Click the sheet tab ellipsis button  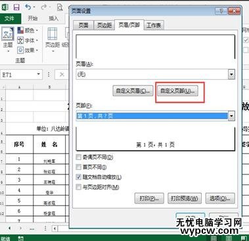pyautogui.click(x=32, y=228)
